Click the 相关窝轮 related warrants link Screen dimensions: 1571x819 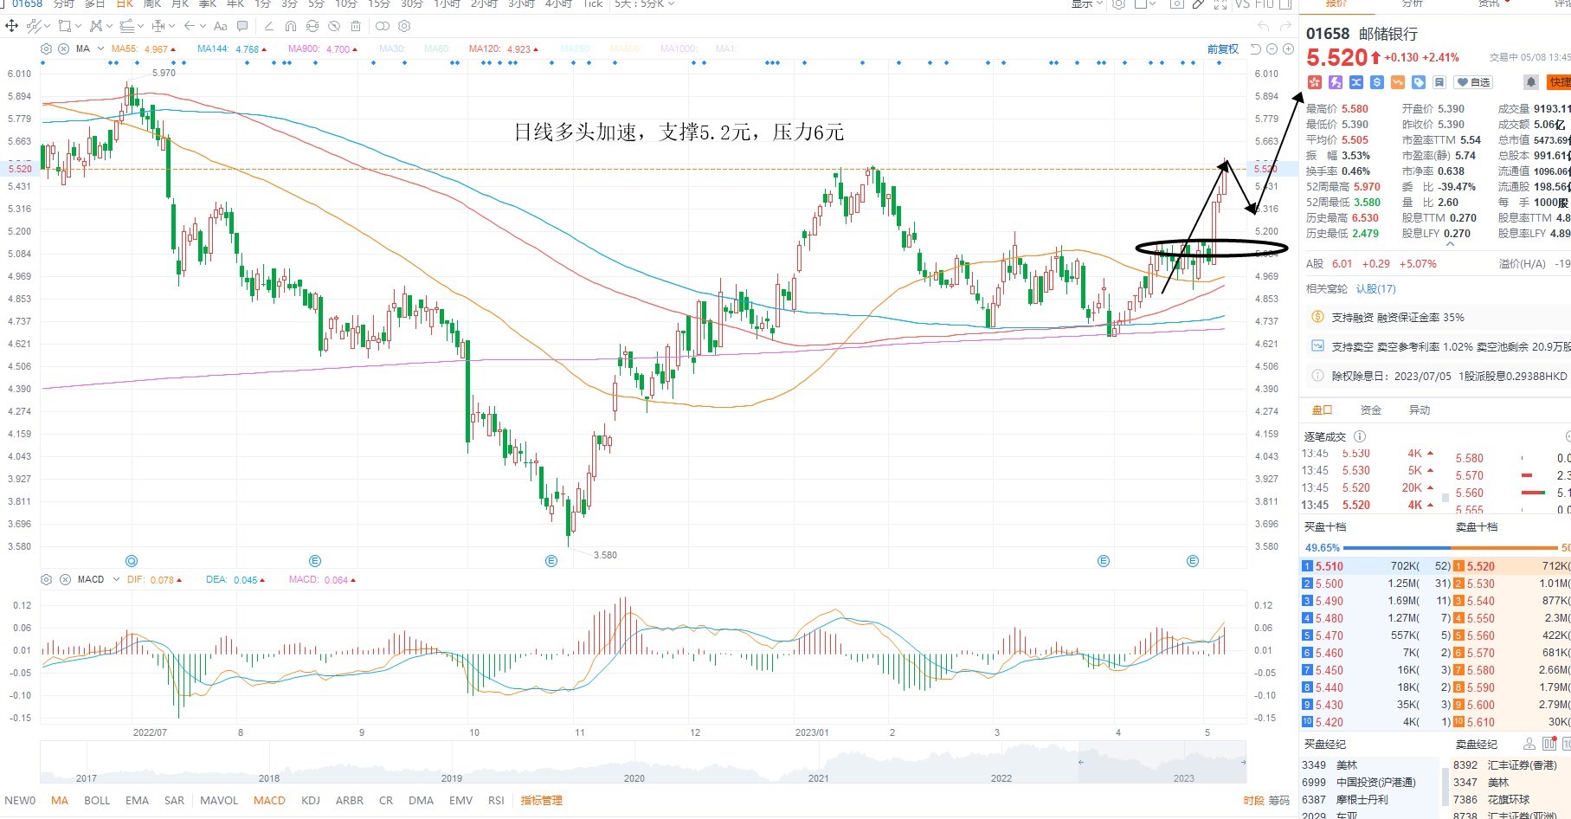pos(1327,288)
